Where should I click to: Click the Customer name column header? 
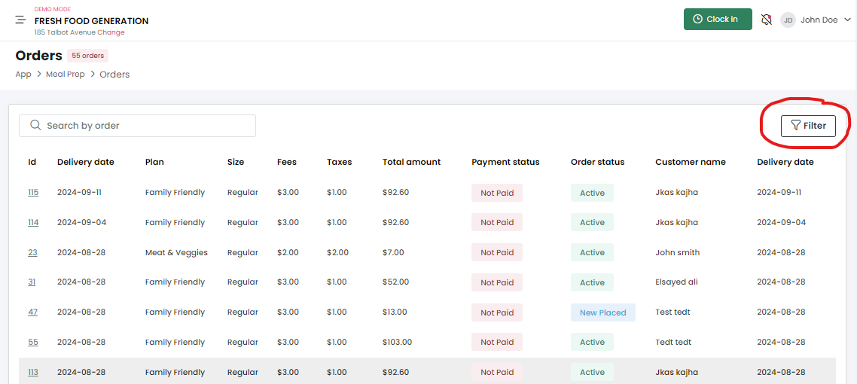[691, 162]
